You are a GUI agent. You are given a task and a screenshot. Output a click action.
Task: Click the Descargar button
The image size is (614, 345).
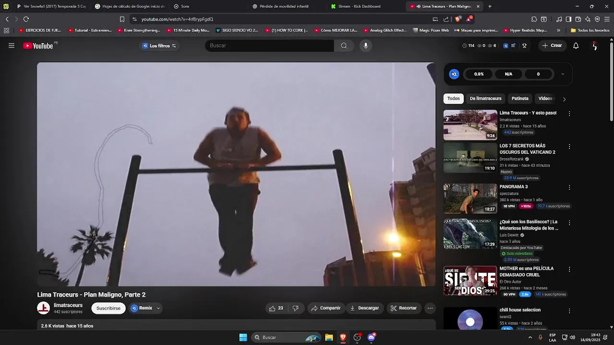[x=365, y=308]
